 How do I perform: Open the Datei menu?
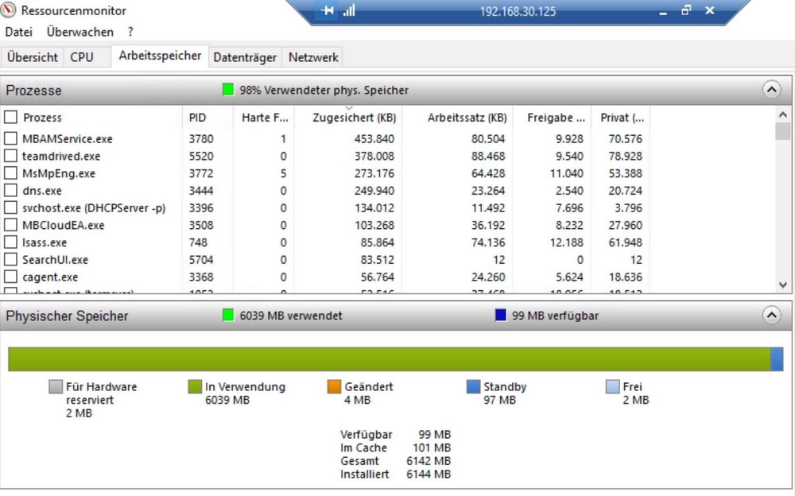coord(18,33)
